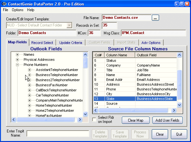Switch to the Record Select tab
Viewport: 191px width, 142px height.
coord(42,43)
